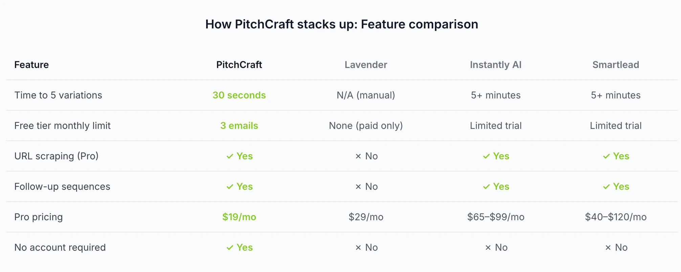Click the 30 seconds value
This screenshot has height=272, width=681.
pyautogui.click(x=239, y=95)
